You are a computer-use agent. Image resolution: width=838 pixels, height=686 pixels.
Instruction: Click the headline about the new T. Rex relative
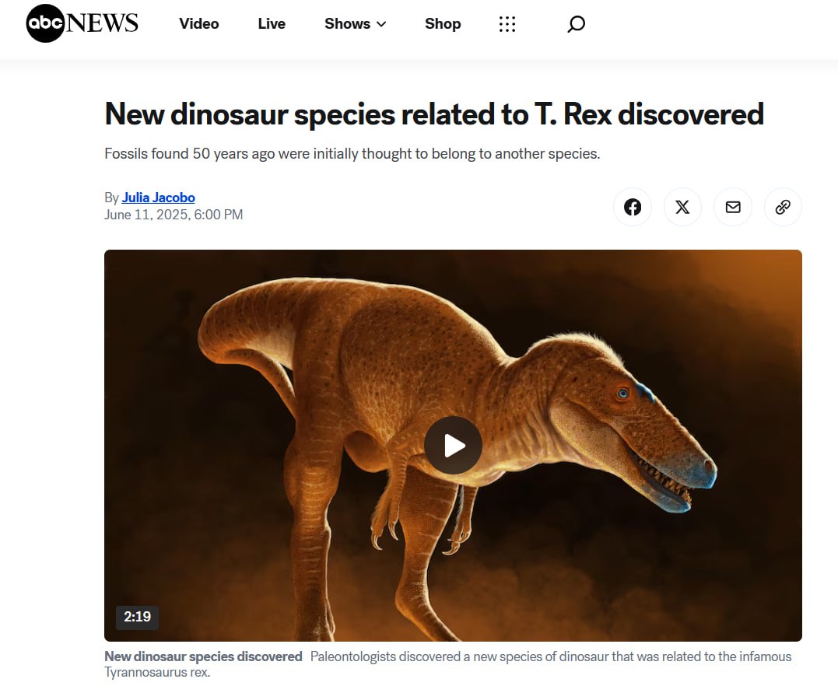point(433,114)
